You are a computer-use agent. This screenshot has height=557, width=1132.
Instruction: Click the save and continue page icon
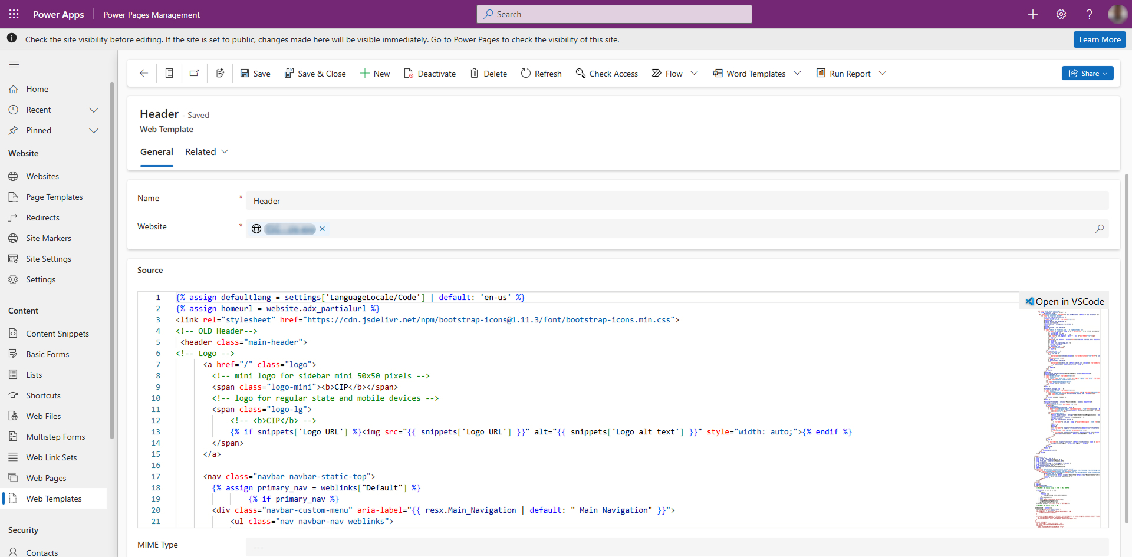tap(221, 74)
